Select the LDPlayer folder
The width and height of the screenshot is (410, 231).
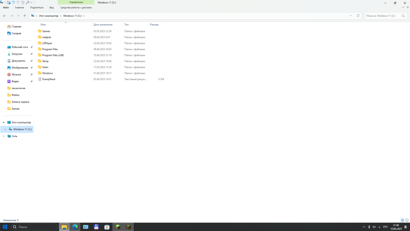(47, 43)
